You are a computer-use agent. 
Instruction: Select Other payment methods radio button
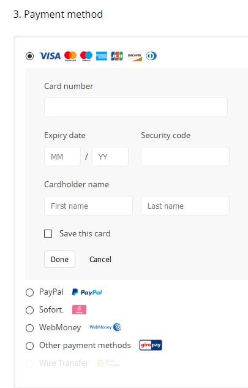coord(29,346)
